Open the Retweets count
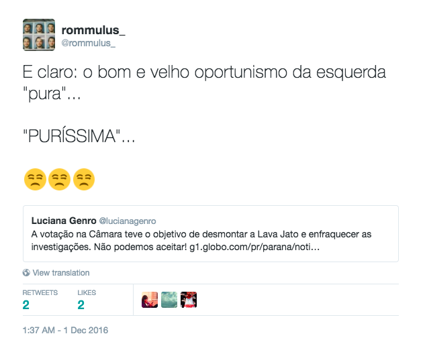The height and width of the screenshot is (342, 423). pyautogui.click(x=26, y=305)
